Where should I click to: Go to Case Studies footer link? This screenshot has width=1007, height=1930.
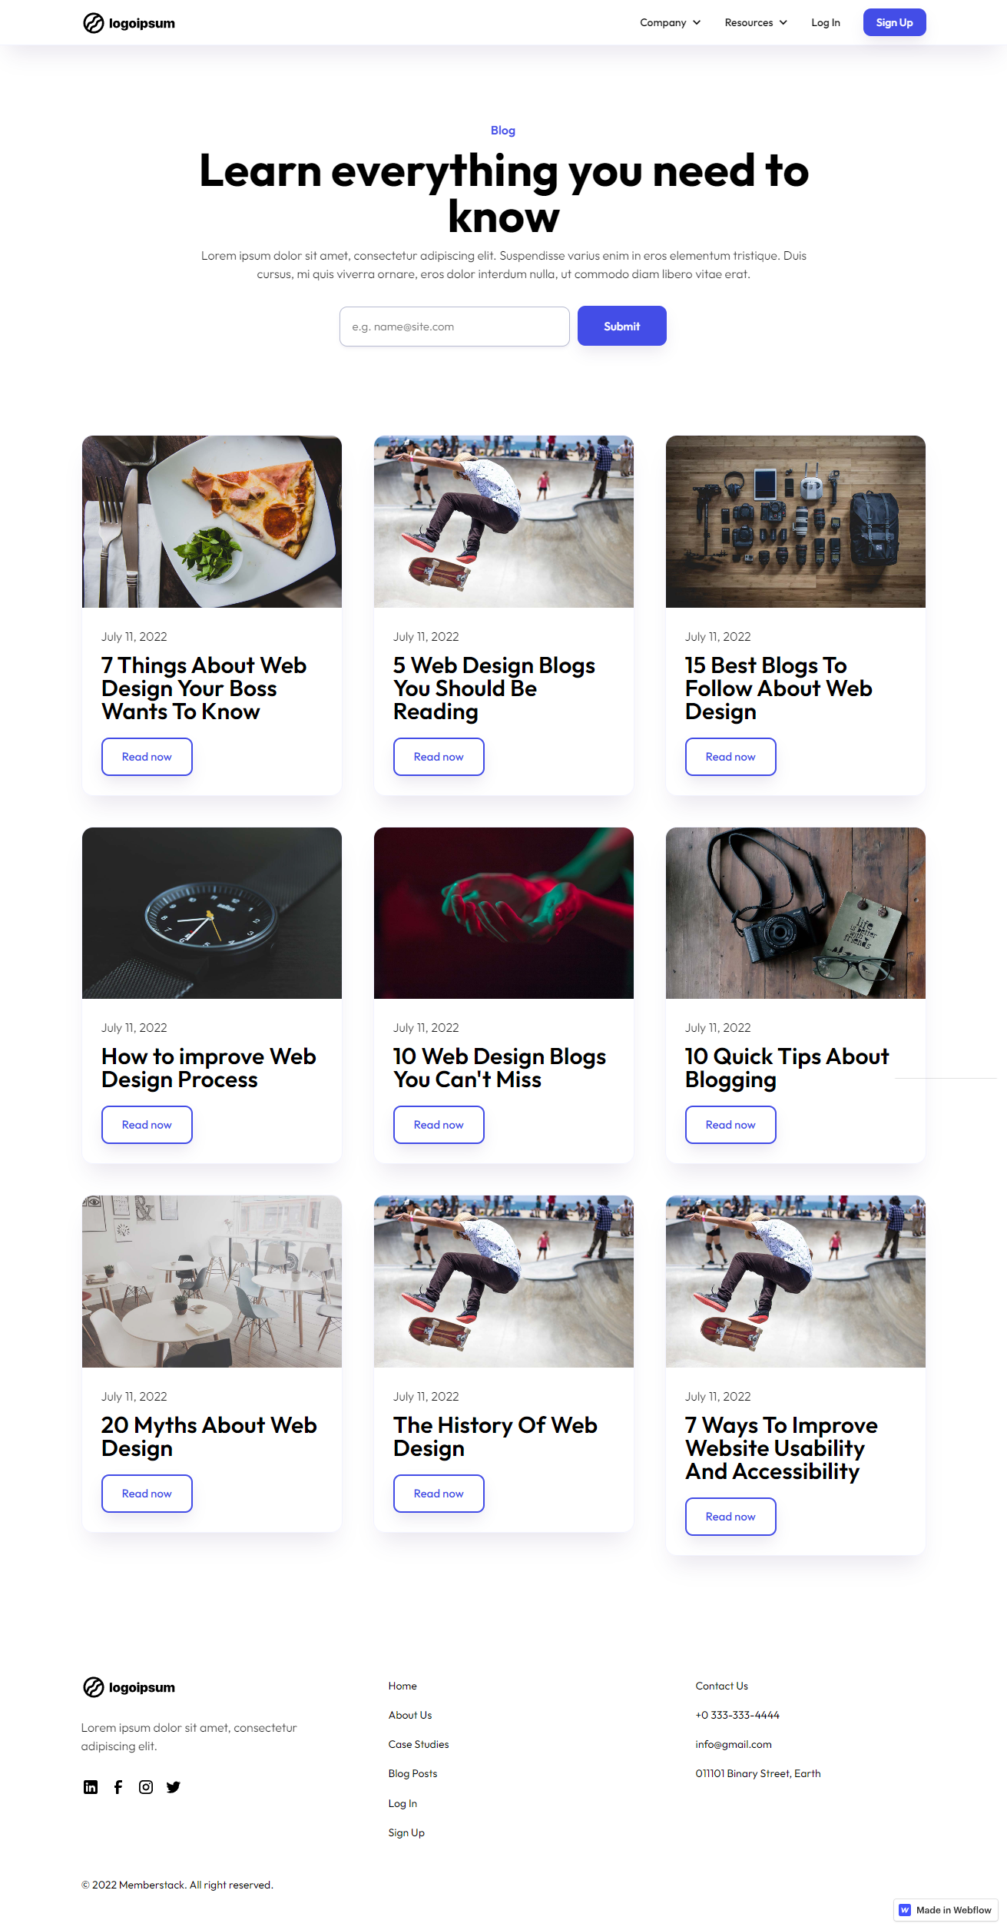coord(419,1744)
